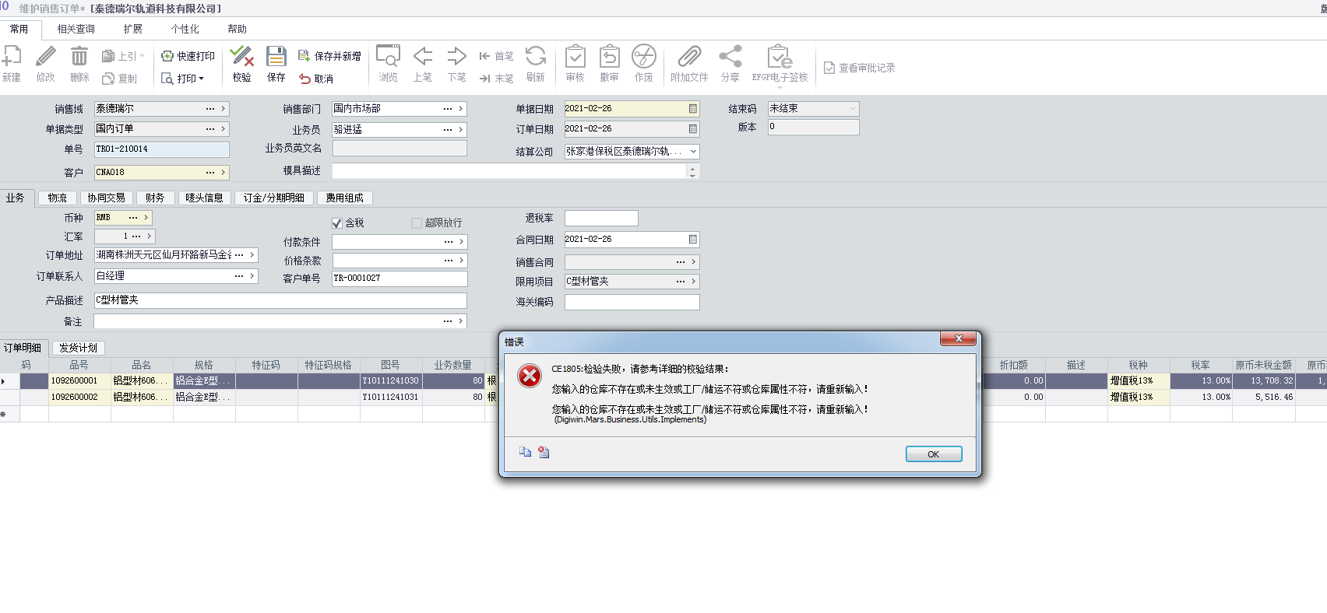Open the 扩展 ribbon tab
Viewport: 1327px width, 613px height.
(x=133, y=29)
